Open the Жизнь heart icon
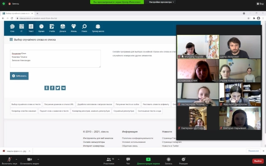Viewport: 266px width, 166px height. 74,28
